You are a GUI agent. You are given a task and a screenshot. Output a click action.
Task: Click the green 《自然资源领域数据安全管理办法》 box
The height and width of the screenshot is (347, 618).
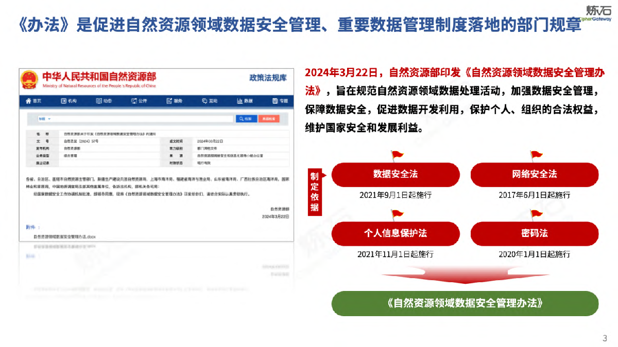click(x=465, y=303)
